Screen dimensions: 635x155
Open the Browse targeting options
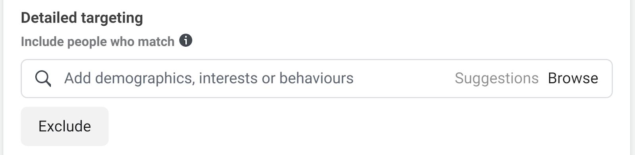click(573, 78)
